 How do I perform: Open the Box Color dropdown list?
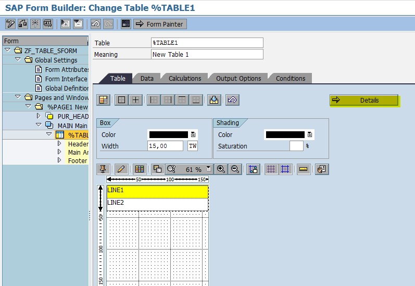(193, 134)
